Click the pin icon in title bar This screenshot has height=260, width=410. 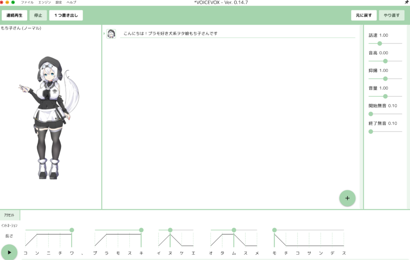(x=407, y=2)
